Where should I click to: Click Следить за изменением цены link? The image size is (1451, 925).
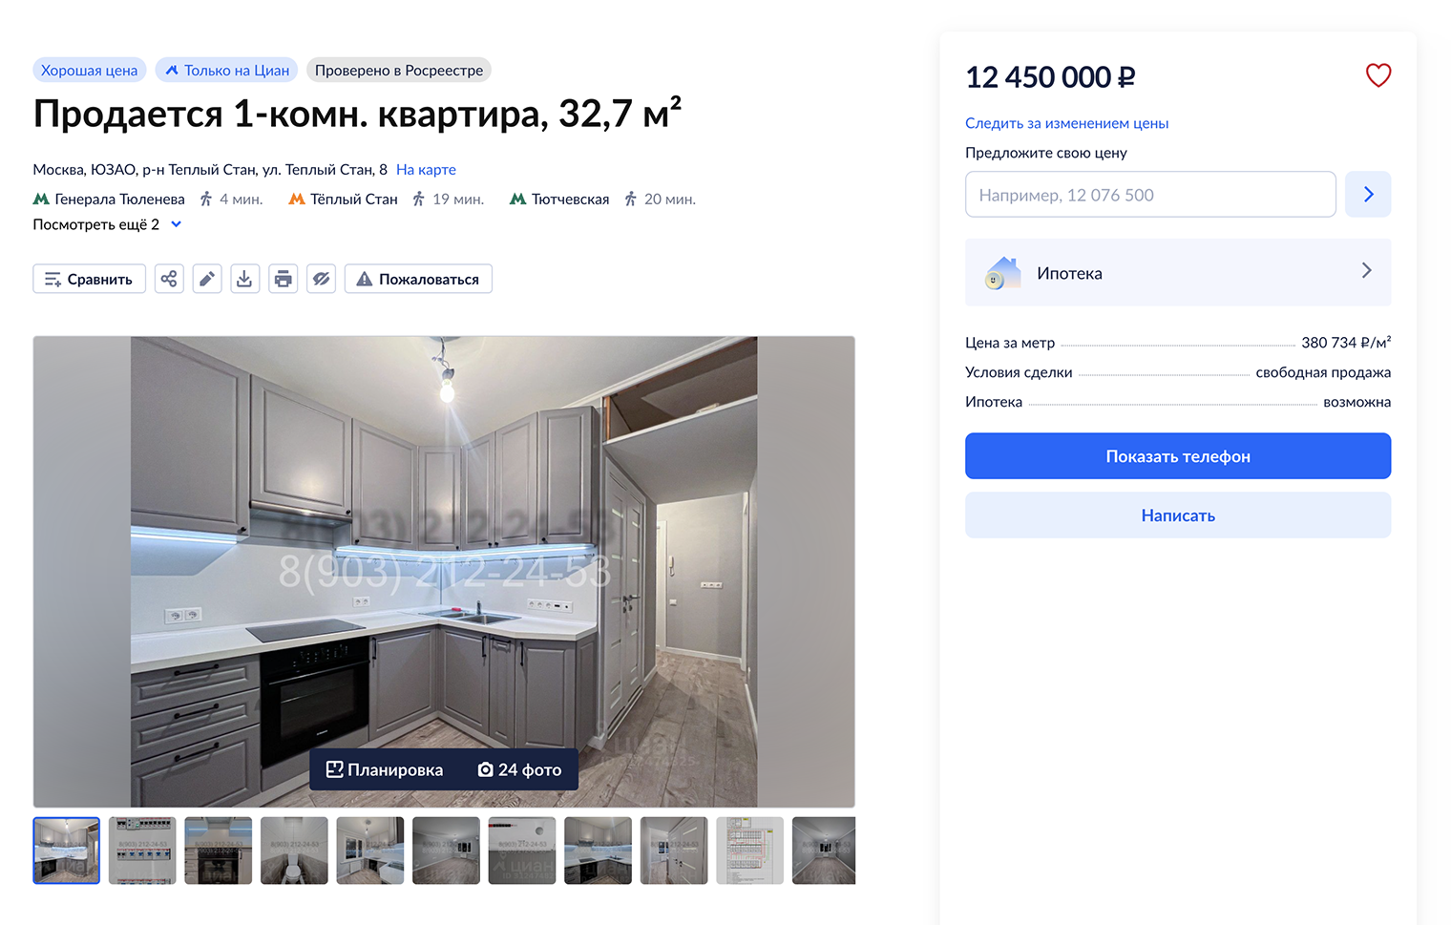click(x=1066, y=123)
